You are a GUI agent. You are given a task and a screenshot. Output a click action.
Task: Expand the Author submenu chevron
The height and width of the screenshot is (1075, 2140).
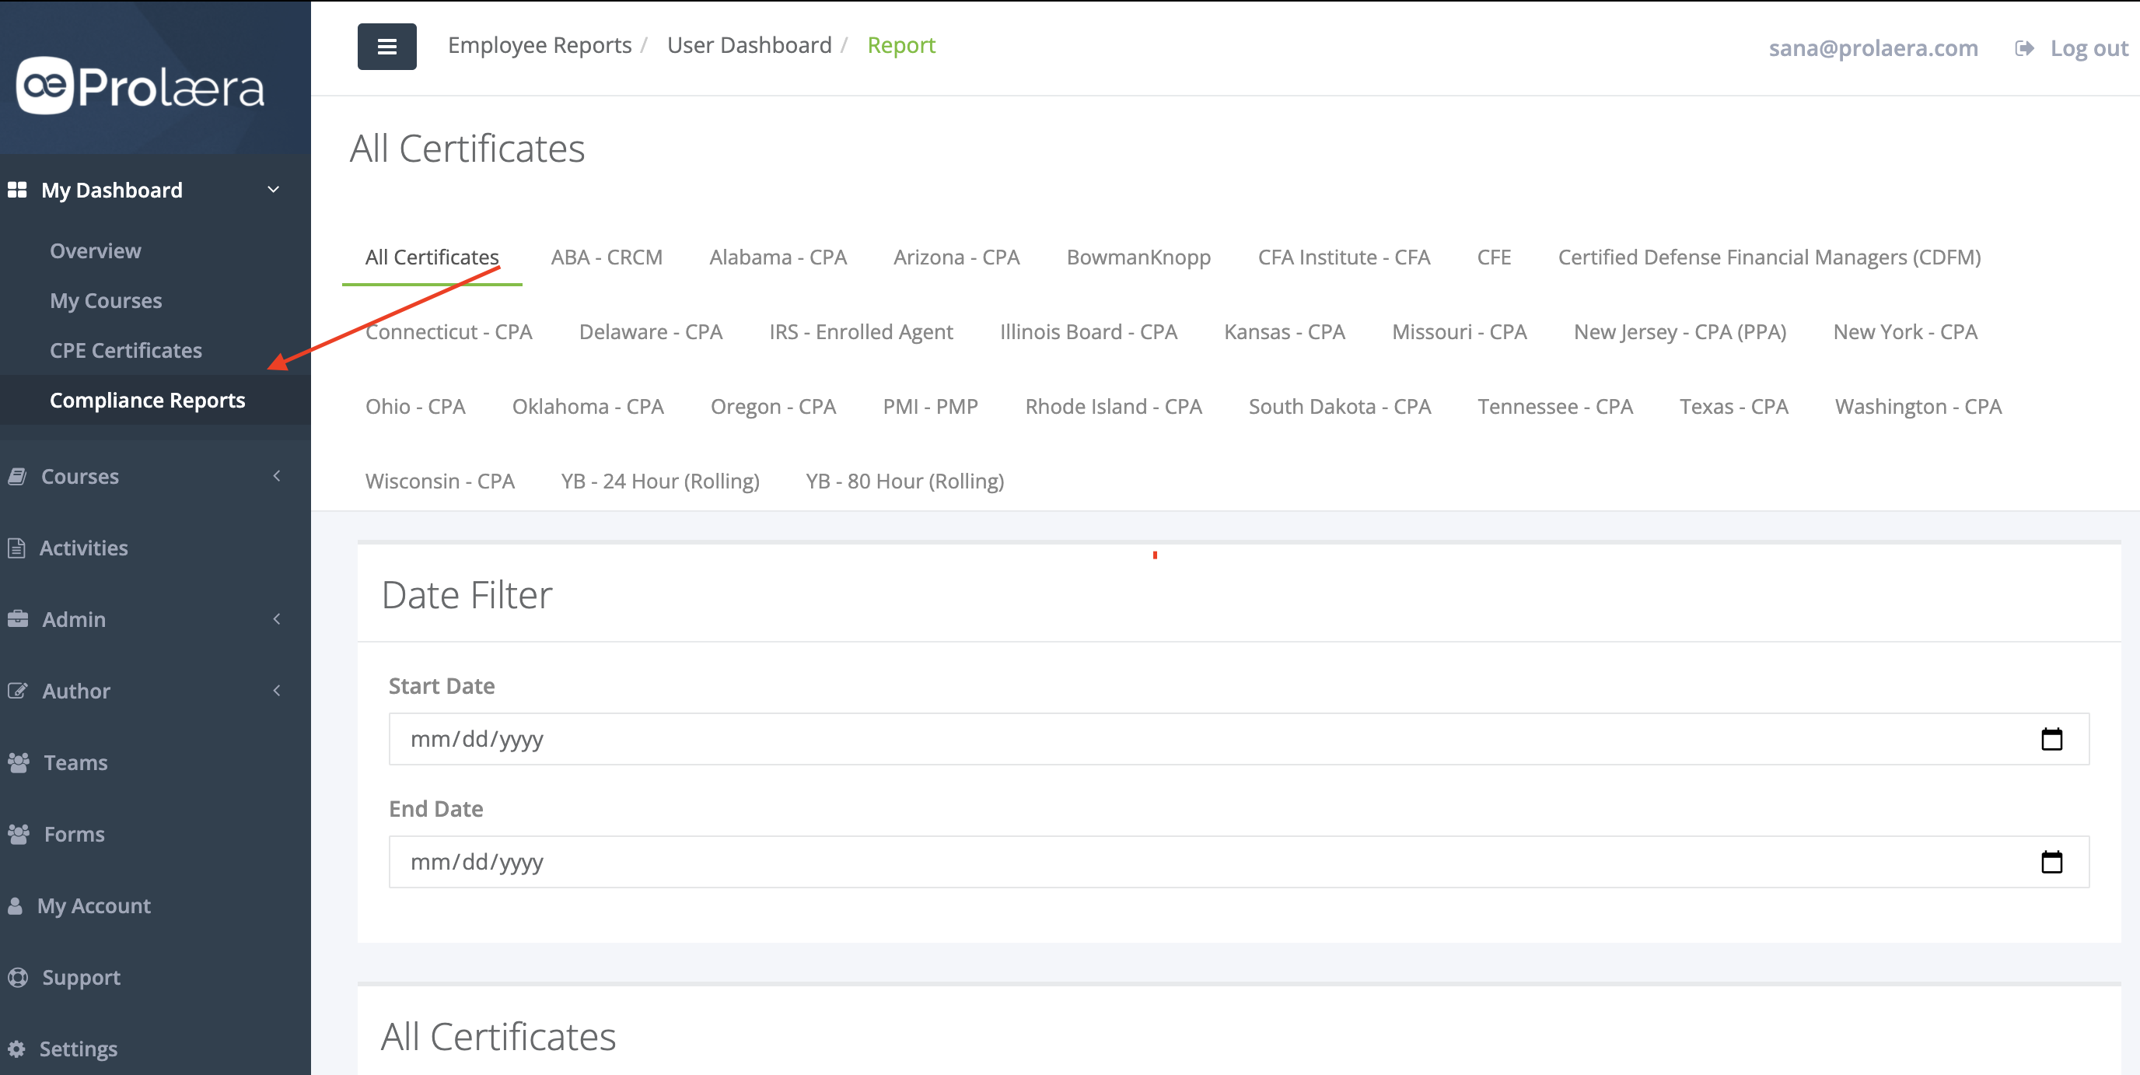277,691
